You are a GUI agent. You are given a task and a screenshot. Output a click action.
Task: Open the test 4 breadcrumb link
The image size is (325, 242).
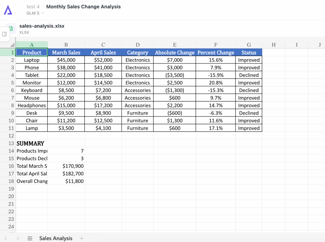point(33,7)
